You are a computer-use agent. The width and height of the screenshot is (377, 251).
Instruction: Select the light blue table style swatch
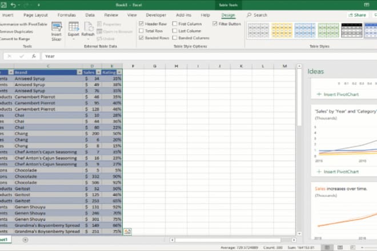(305, 30)
